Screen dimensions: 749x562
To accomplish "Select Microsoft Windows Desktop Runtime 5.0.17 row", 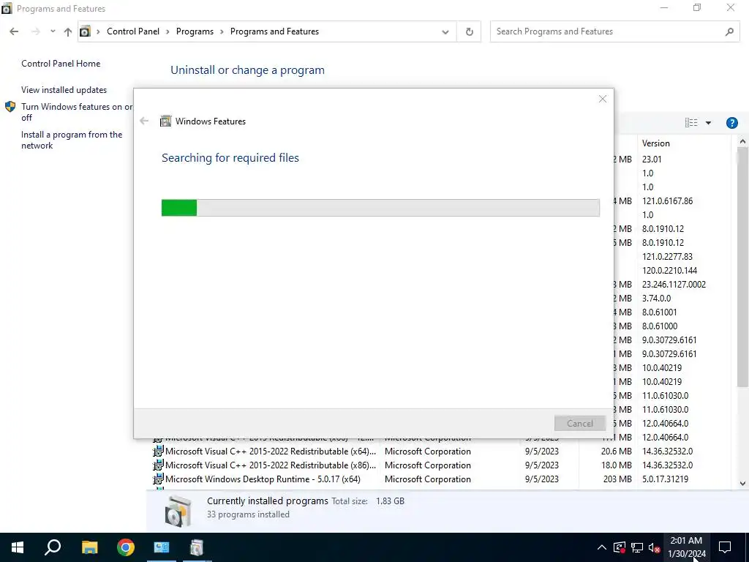I will [440, 479].
